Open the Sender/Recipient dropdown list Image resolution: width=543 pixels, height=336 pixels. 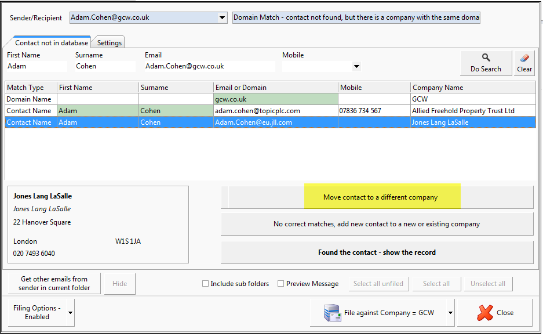point(222,18)
